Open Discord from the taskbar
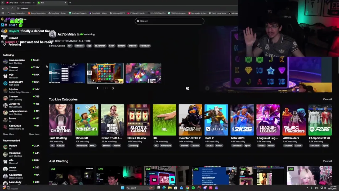This screenshot has height=191, width=339. coord(205,188)
